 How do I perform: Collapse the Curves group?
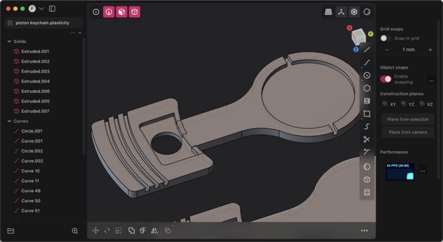[9, 121]
